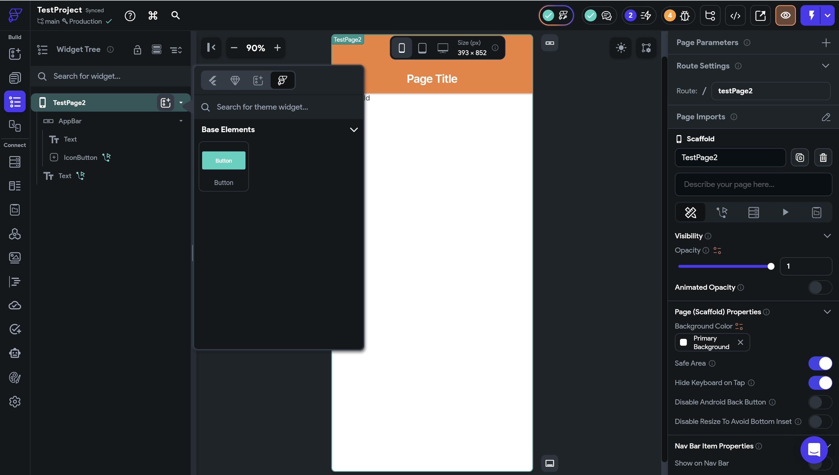Viewport: 839px width, 475px height.
Task: Open the Theme Settings palette icon in sidebar
Action: coord(15,377)
